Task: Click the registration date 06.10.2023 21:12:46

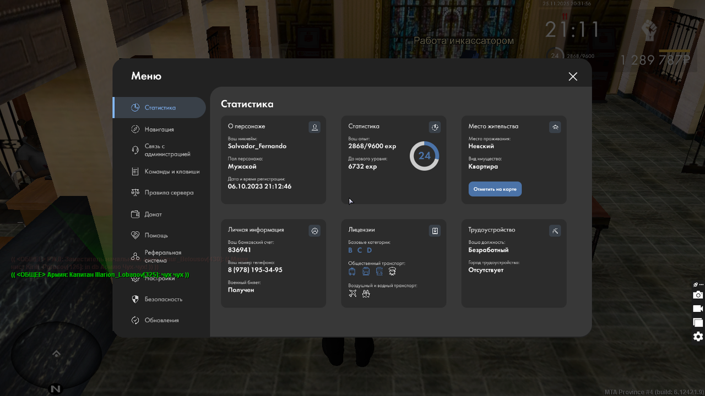Action: point(260,186)
